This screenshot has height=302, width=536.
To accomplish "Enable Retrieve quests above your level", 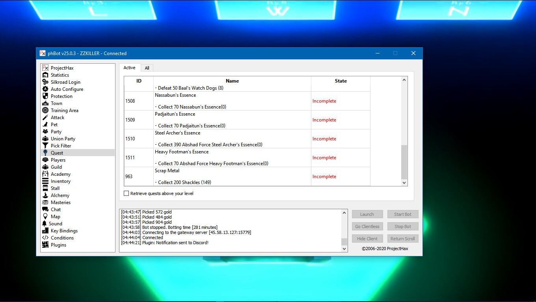I will pos(127,193).
